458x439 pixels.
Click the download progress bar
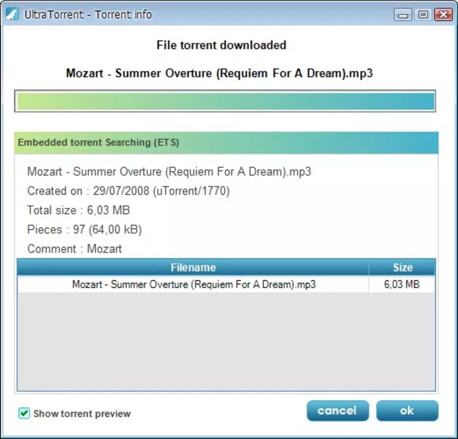click(225, 101)
